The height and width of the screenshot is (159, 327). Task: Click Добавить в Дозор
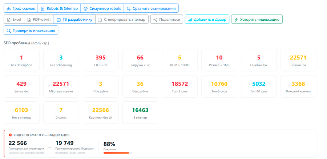click(207, 20)
